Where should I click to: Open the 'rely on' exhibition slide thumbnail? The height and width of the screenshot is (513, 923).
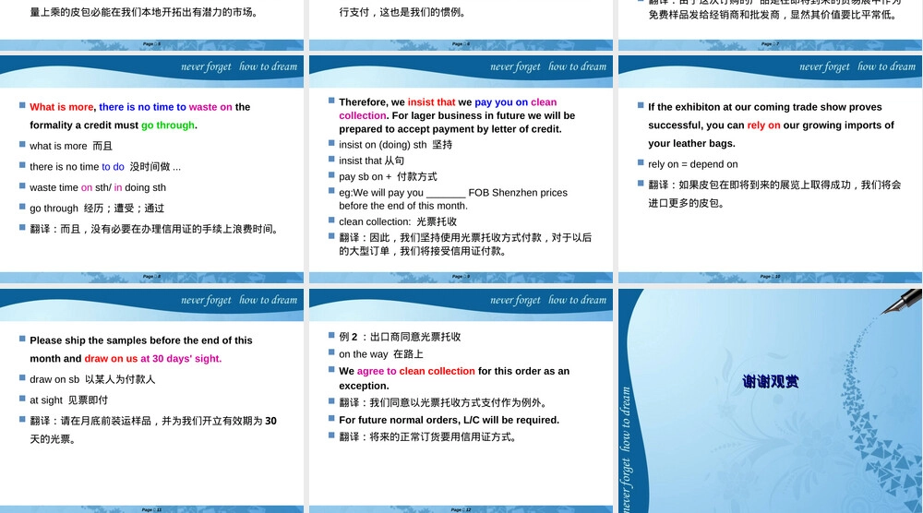tap(770, 170)
